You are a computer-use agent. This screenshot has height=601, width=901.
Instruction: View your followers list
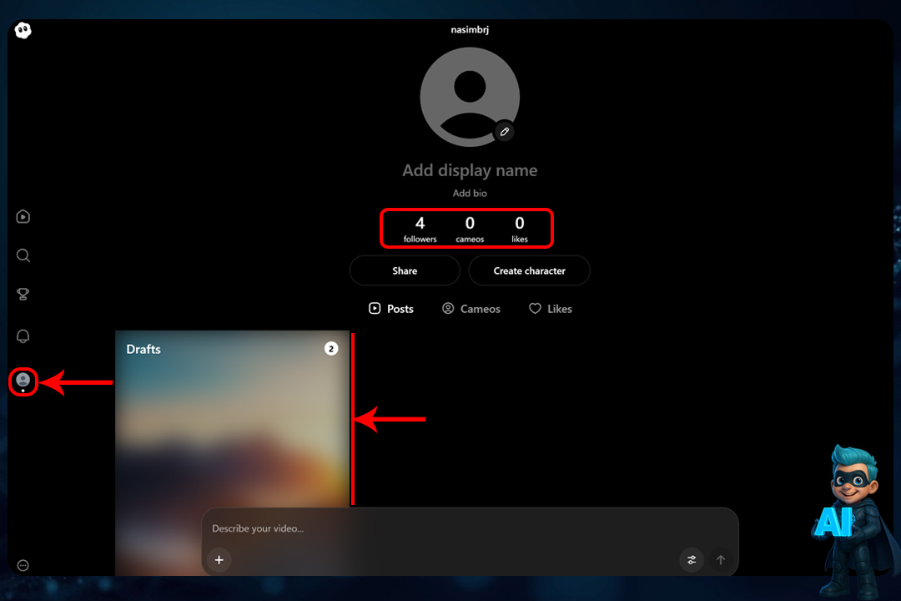point(420,229)
